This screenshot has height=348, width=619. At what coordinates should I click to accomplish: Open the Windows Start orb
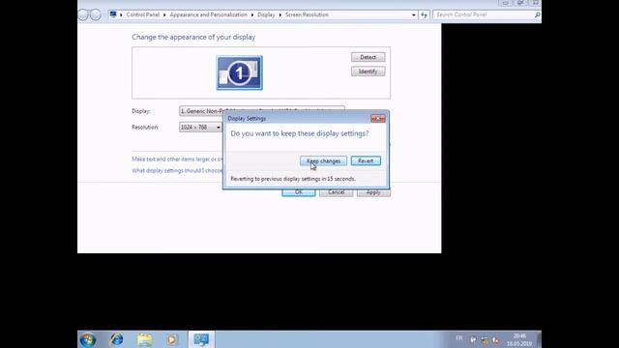click(88, 339)
